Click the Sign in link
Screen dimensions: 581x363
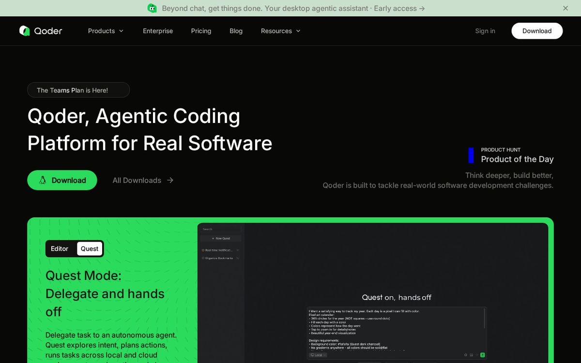coord(485,31)
